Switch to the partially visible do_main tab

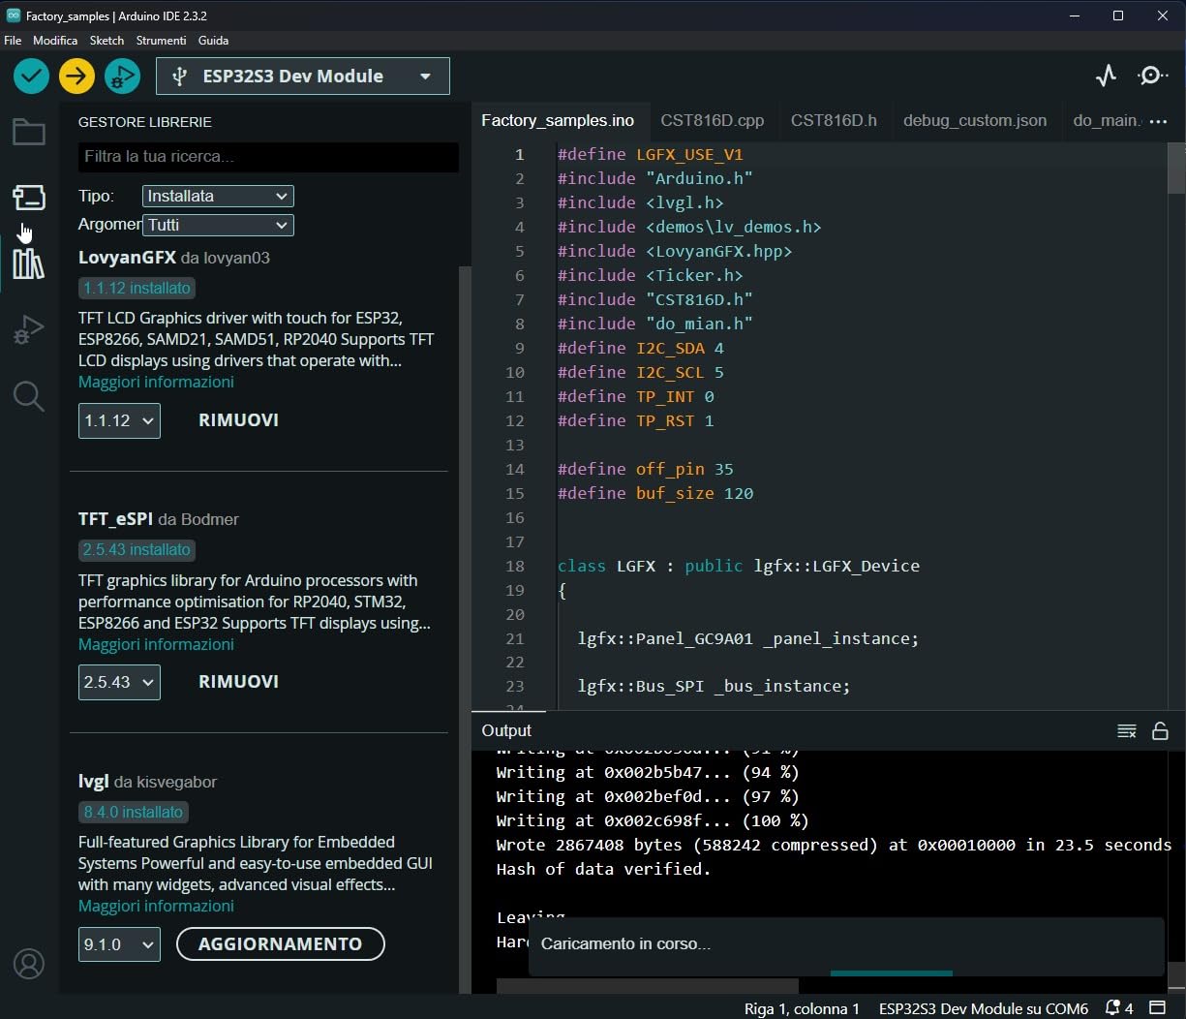(x=1104, y=121)
